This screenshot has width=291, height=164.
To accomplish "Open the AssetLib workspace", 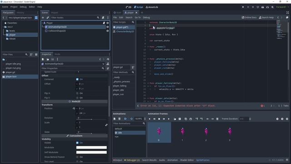I will pyautogui.click(x=152, y=7).
